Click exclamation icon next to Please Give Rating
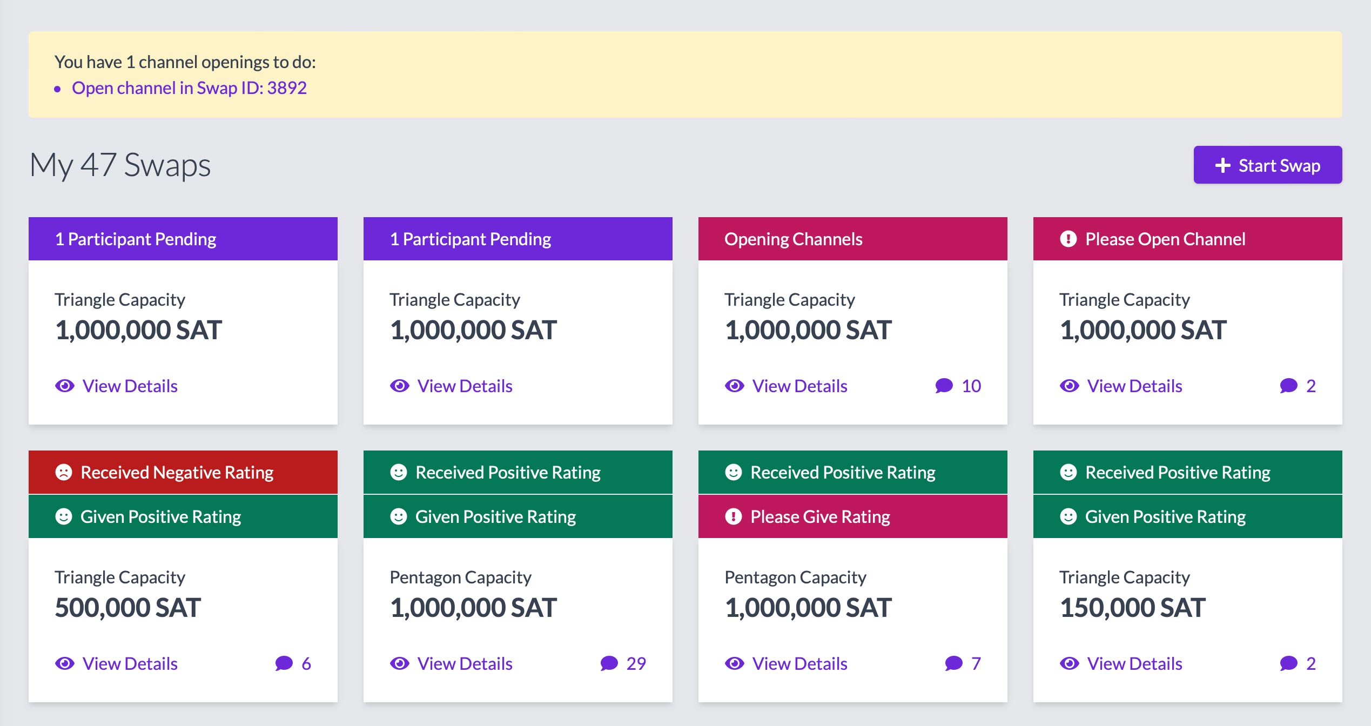Screen dimensions: 1371x726 [733, 517]
